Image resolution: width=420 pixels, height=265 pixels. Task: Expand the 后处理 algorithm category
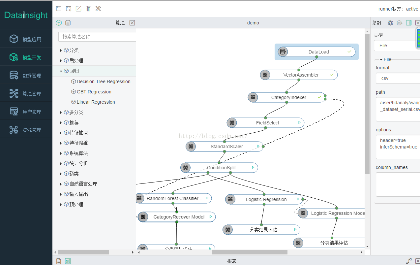click(61, 61)
